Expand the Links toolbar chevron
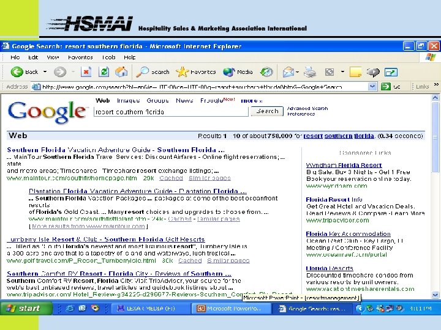This screenshot has width=441, height=330. coord(436,84)
